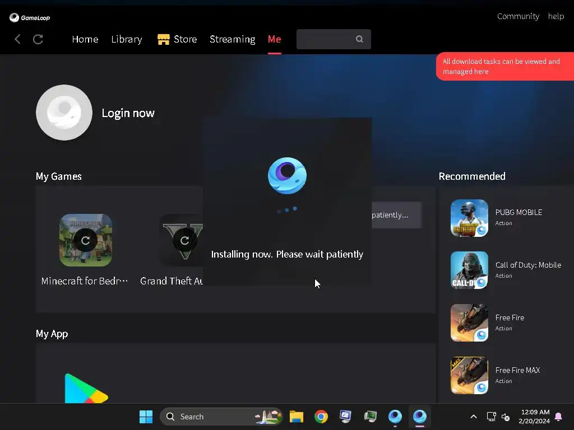Open the monitor app taskbar icon
Screen dimensions: 574x430
pyautogui.click(x=345, y=417)
